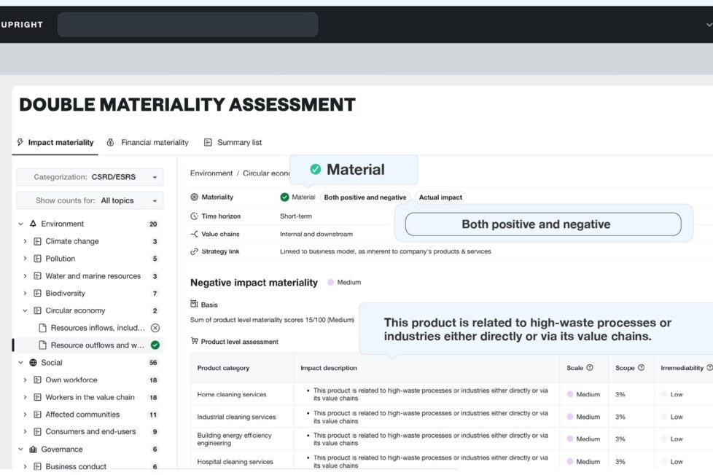This screenshot has height=475, width=713.
Task: Open the Show counts for dropdown
Action: pyautogui.click(x=90, y=200)
